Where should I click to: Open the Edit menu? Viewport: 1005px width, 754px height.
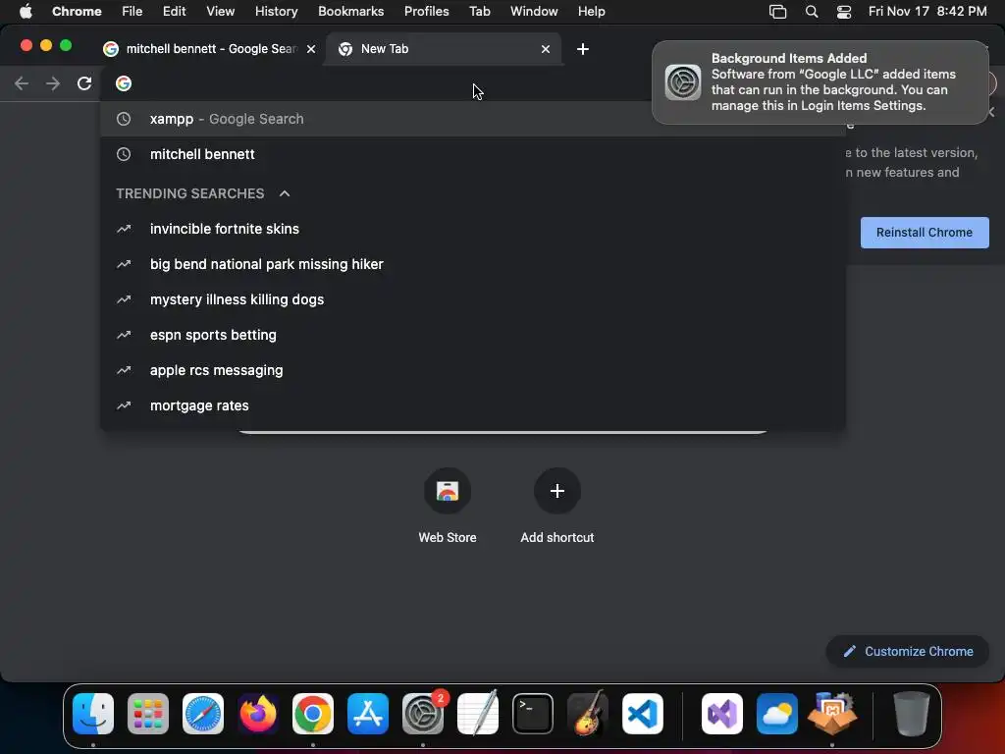coord(175,12)
